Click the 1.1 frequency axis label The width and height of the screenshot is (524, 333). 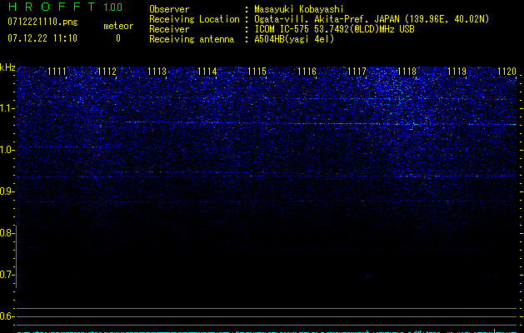coord(7,108)
